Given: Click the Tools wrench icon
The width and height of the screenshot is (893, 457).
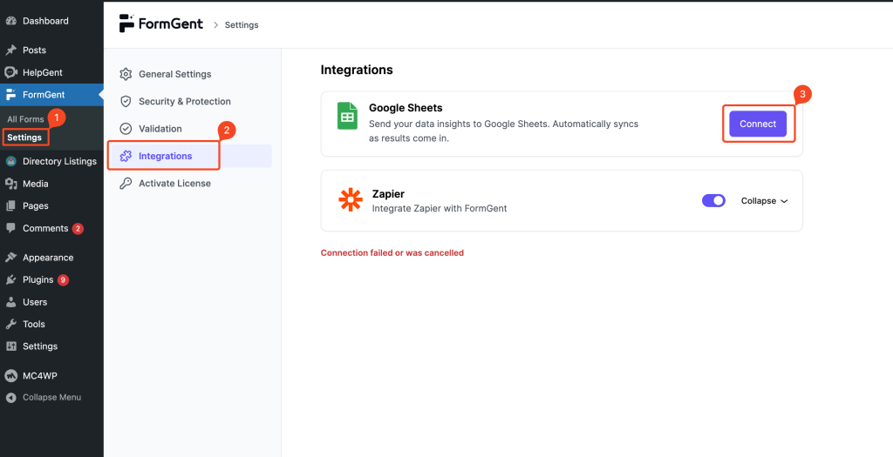Looking at the screenshot, I should 10,324.
